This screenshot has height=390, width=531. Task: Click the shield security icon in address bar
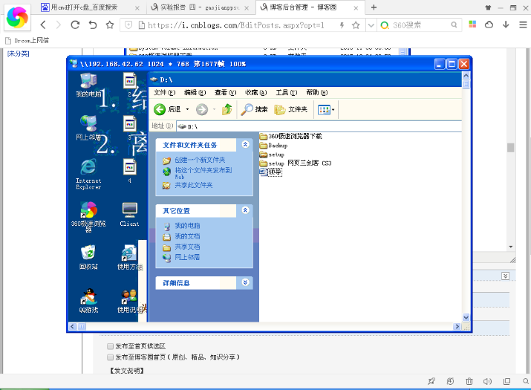128,25
